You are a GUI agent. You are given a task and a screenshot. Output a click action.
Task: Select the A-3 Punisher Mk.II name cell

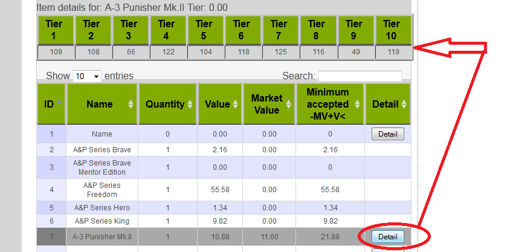pos(102,237)
